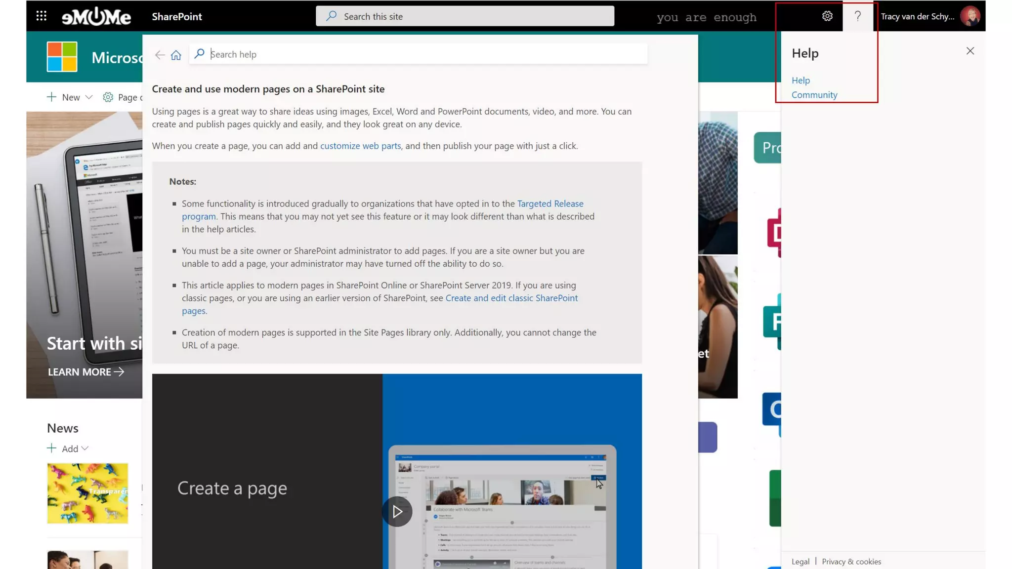The image size is (1012, 569).
Task: Click the Search this site box
Action: tap(464, 16)
